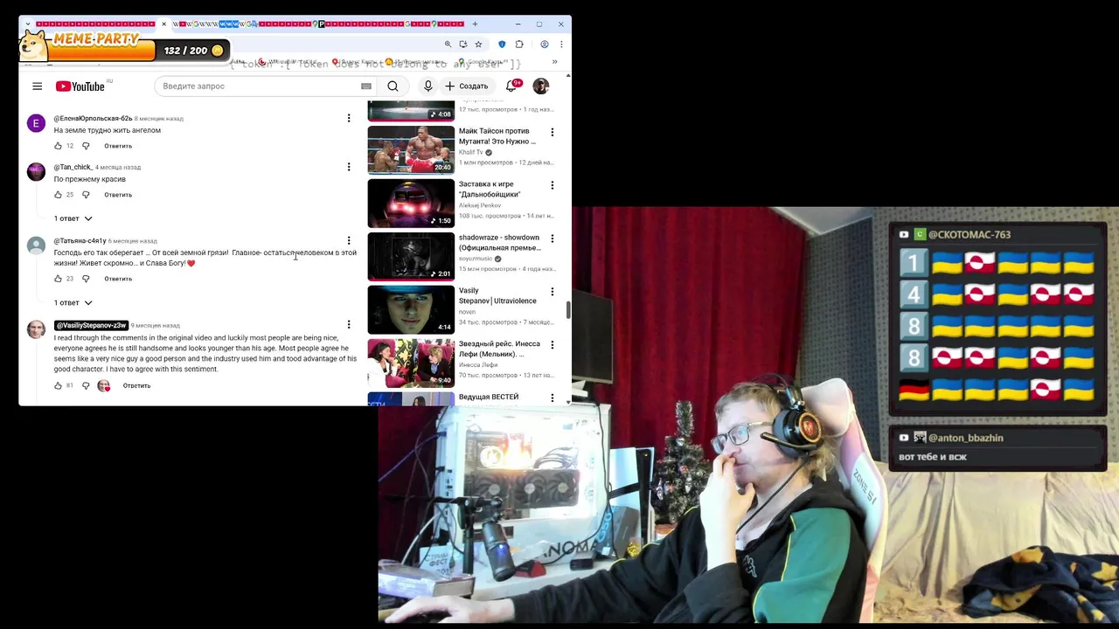The height and width of the screenshot is (629, 1119).
Task: Dislike the comment by @Татьяна-с4я1у
Action: (86, 279)
